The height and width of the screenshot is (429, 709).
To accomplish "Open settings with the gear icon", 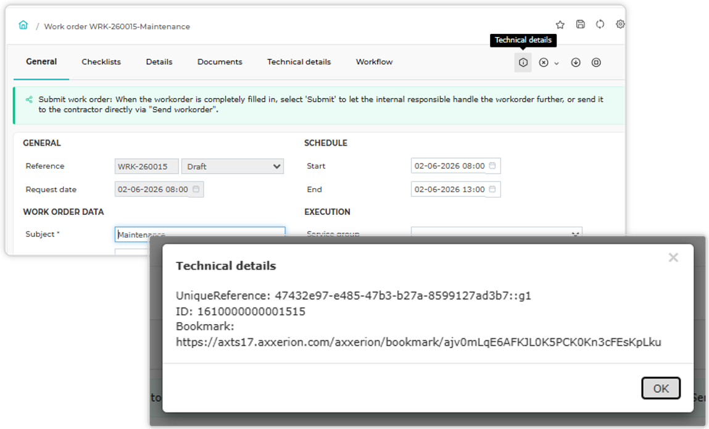I will click(x=620, y=25).
